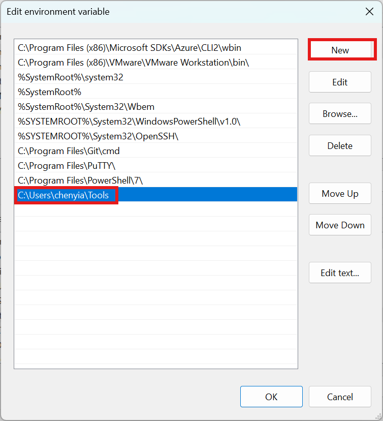Click the resize grip in the dialog corner

(x=377, y=416)
